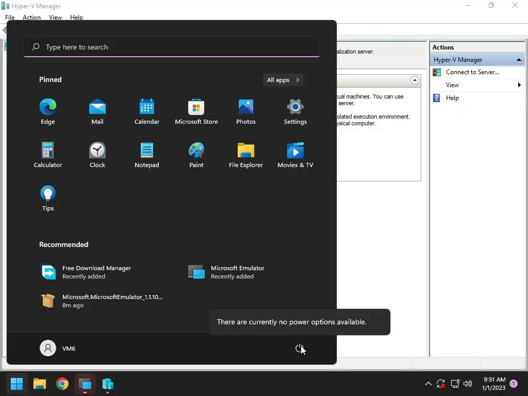Launch Chrome from the taskbar
528x396 pixels.
coord(62,384)
